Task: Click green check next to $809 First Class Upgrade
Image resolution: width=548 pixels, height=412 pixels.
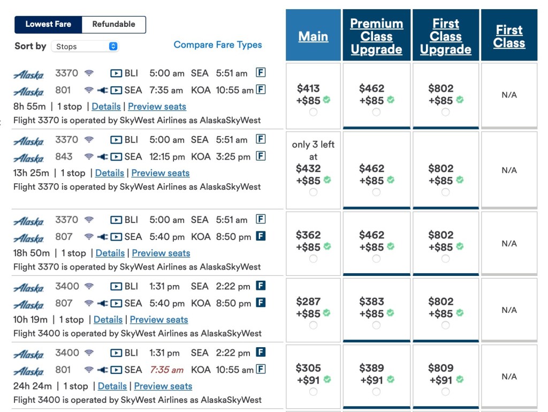Action: [x=460, y=380]
